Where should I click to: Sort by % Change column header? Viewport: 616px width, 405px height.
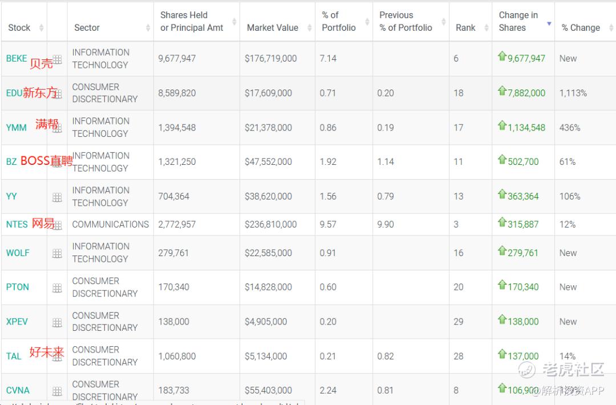coord(581,27)
